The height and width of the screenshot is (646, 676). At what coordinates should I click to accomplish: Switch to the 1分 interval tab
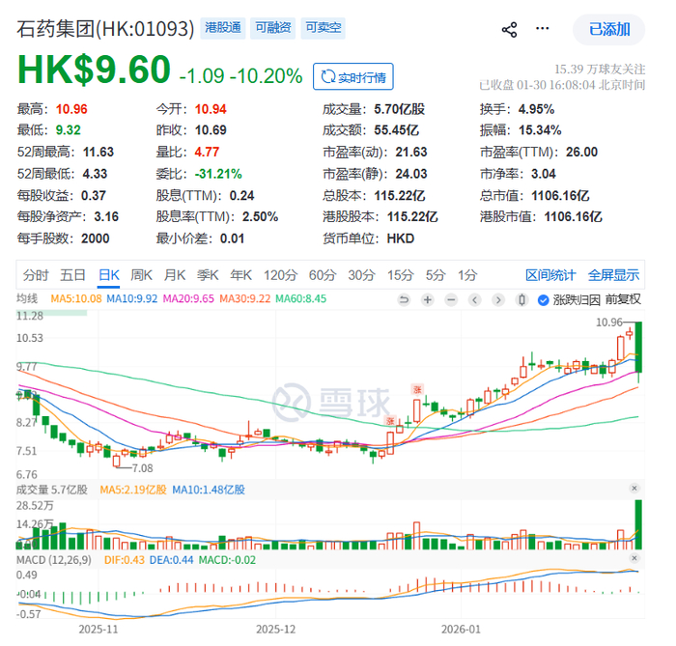click(x=467, y=275)
